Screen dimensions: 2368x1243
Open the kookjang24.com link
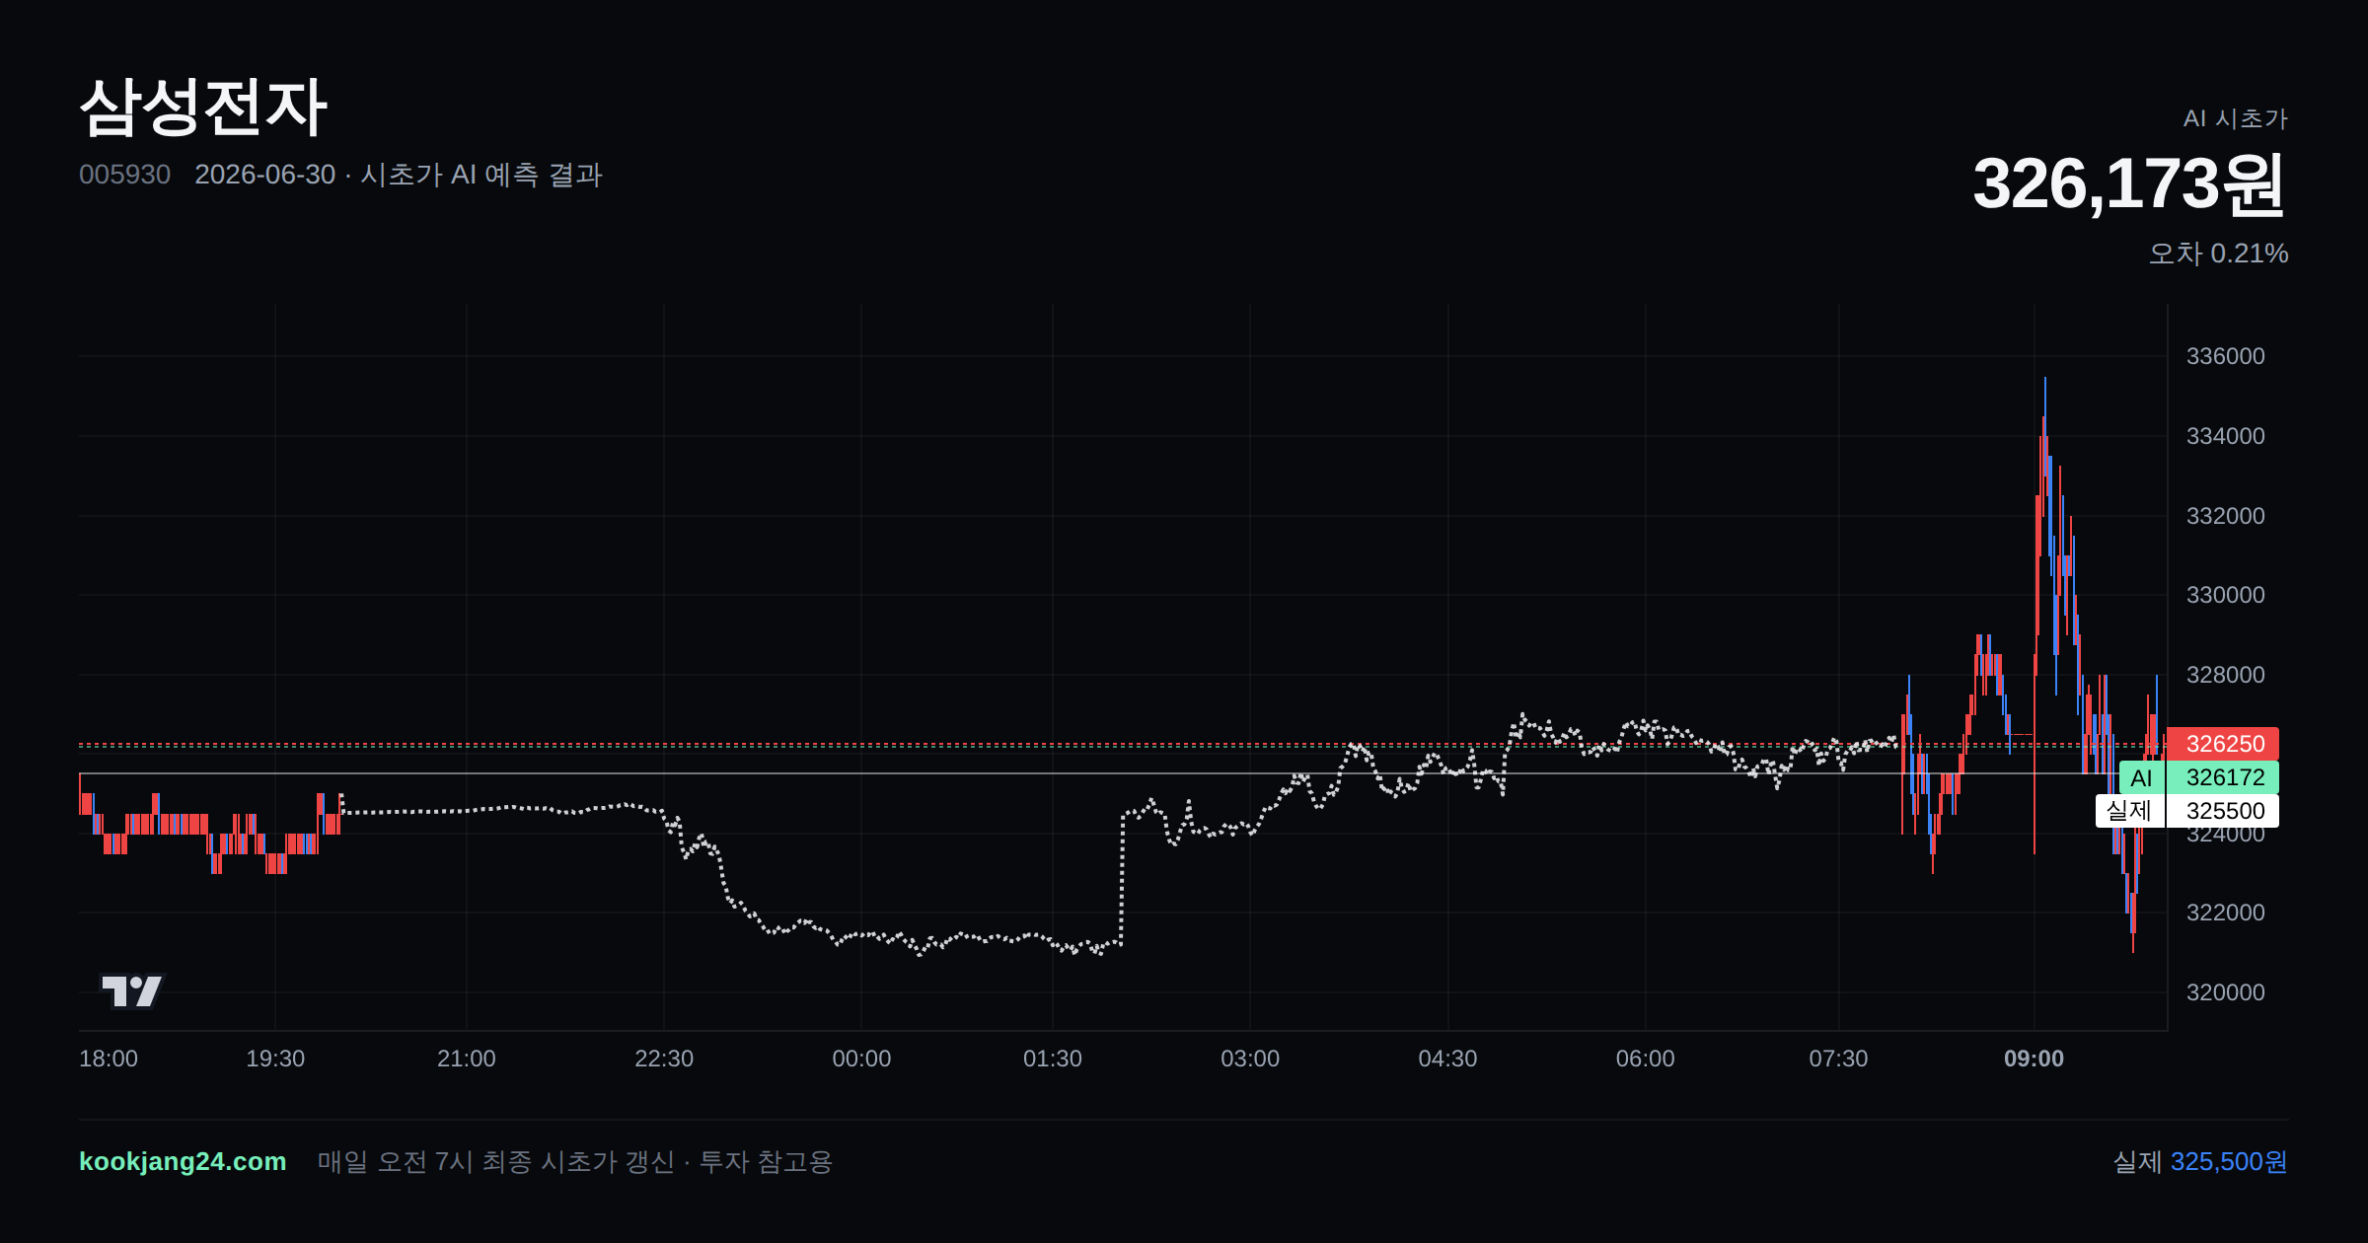pos(183,1161)
